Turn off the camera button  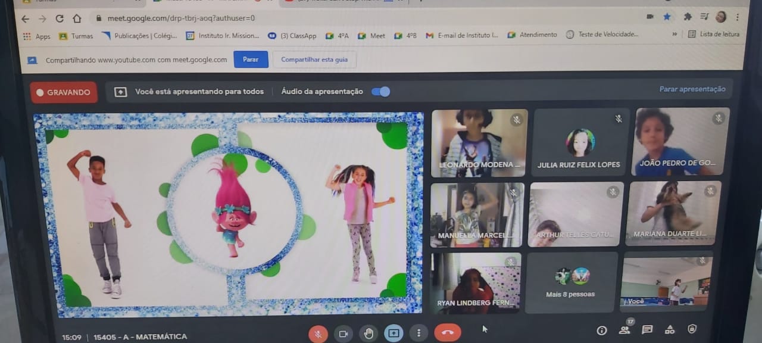[343, 333]
